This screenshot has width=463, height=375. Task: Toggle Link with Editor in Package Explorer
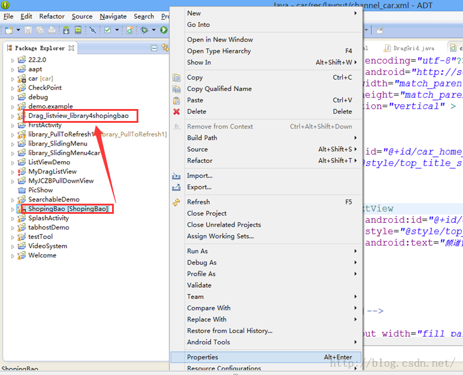point(164,48)
